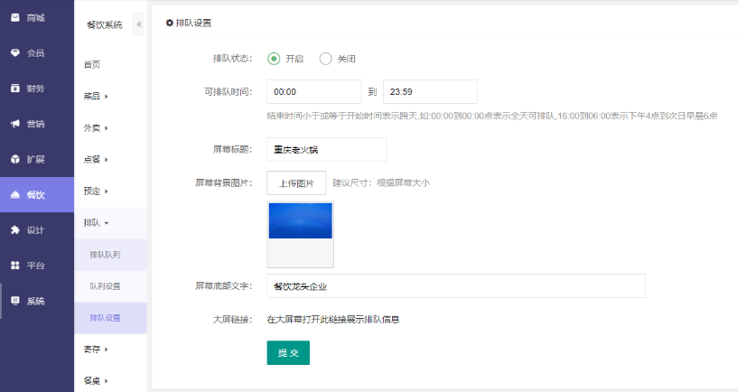This screenshot has height=392, width=755.
Task: Collapse the 排队 submenu
Action: [x=96, y=222]
